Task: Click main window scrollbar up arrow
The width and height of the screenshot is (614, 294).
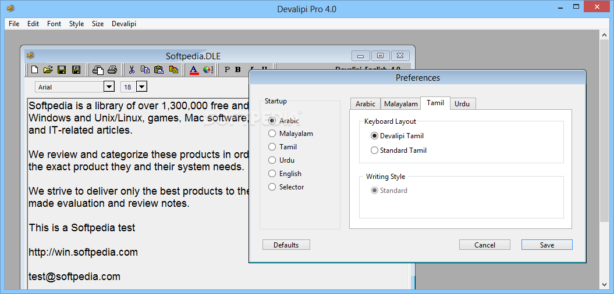Action: pyautogui.click(x=604, y=35)
